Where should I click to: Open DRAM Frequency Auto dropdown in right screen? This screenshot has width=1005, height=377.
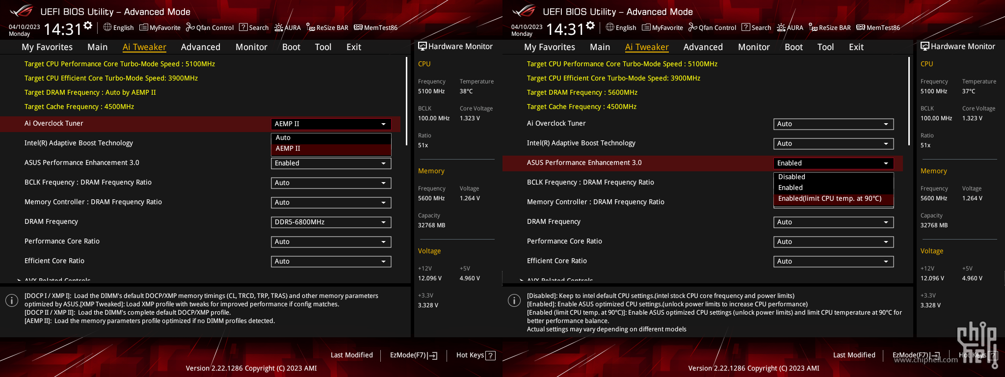(x=834, y=222)
